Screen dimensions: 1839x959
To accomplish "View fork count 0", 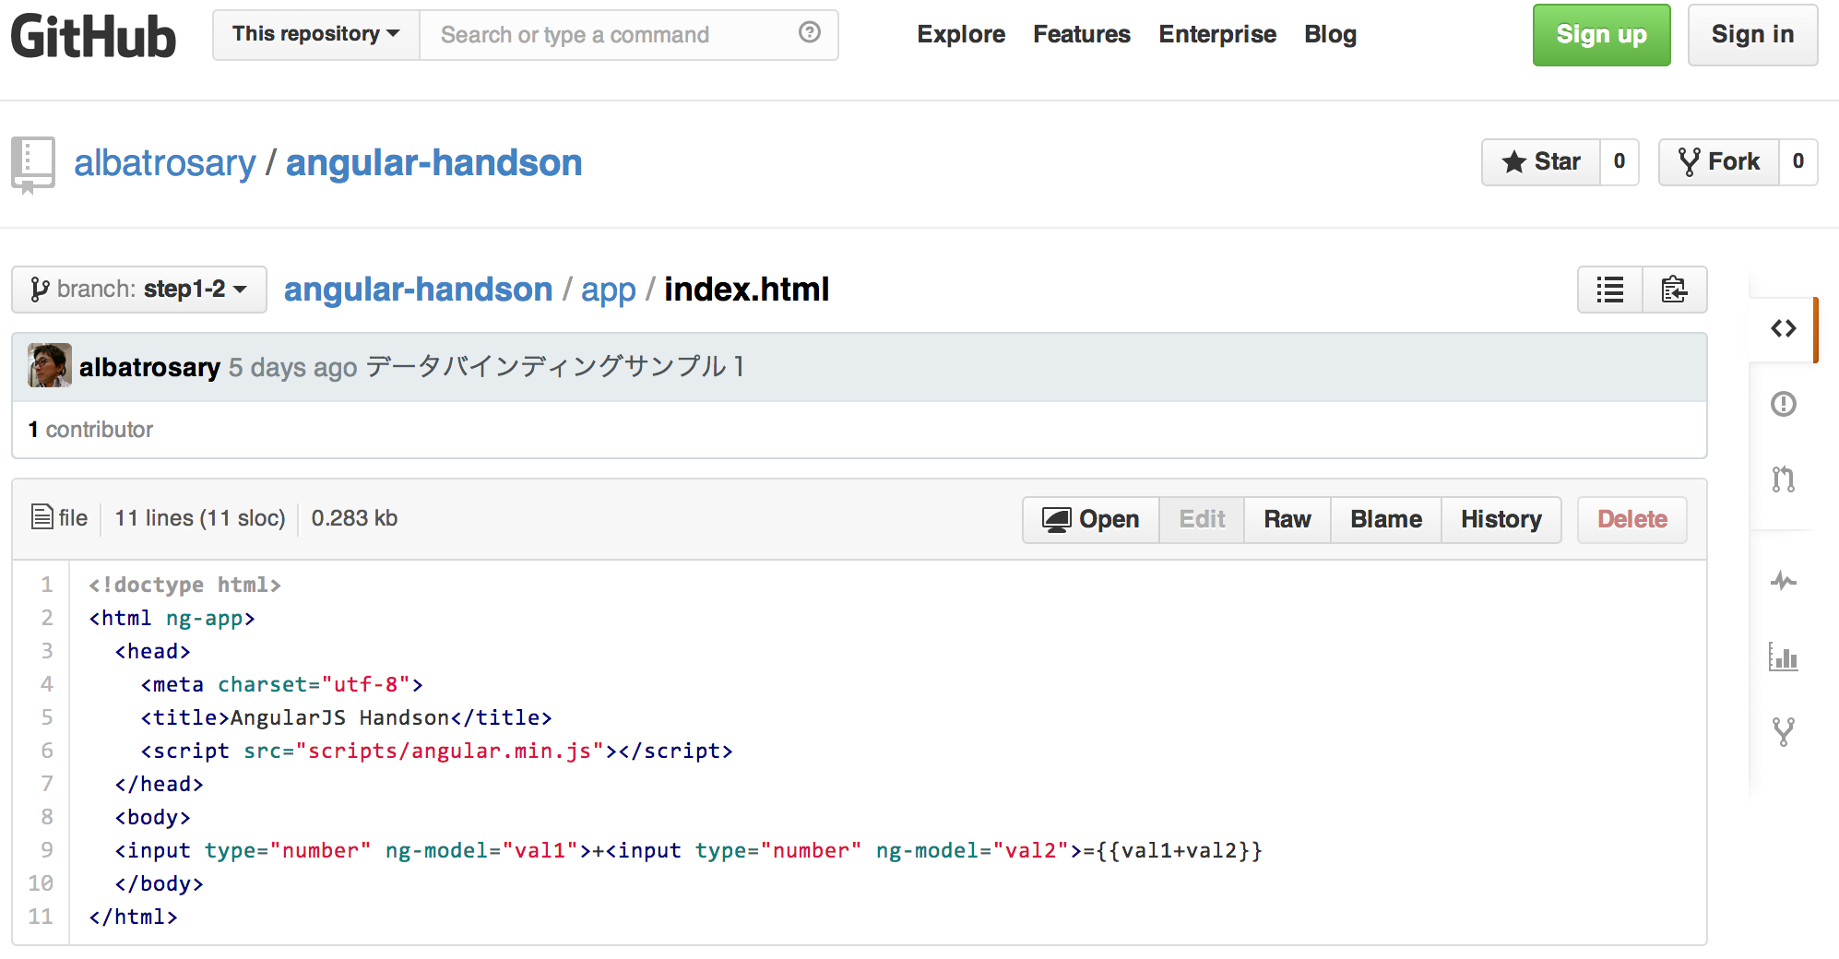I will click(1798, 162).
